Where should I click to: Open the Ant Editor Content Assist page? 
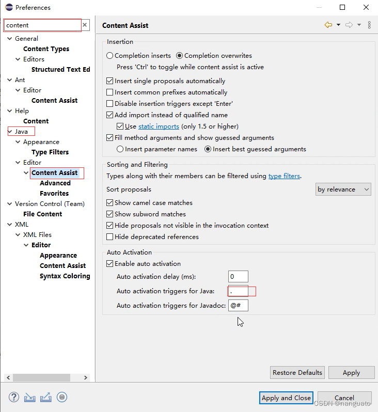54,100
